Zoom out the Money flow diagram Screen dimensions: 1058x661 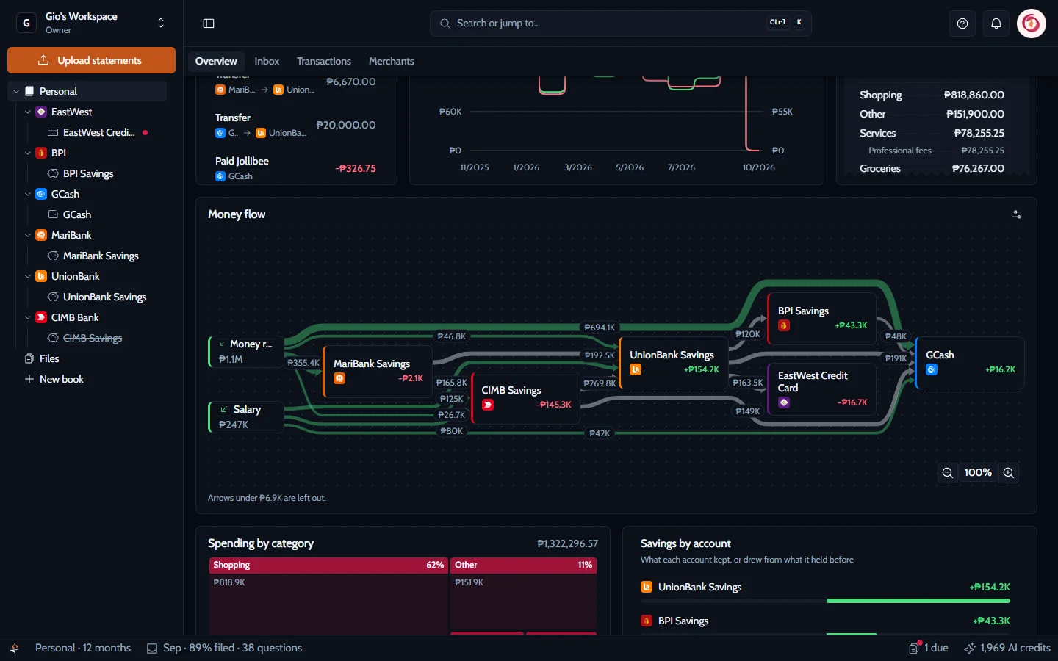coord(948,473)
